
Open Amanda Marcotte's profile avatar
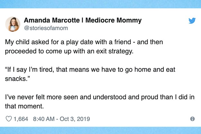coord(13,24)
